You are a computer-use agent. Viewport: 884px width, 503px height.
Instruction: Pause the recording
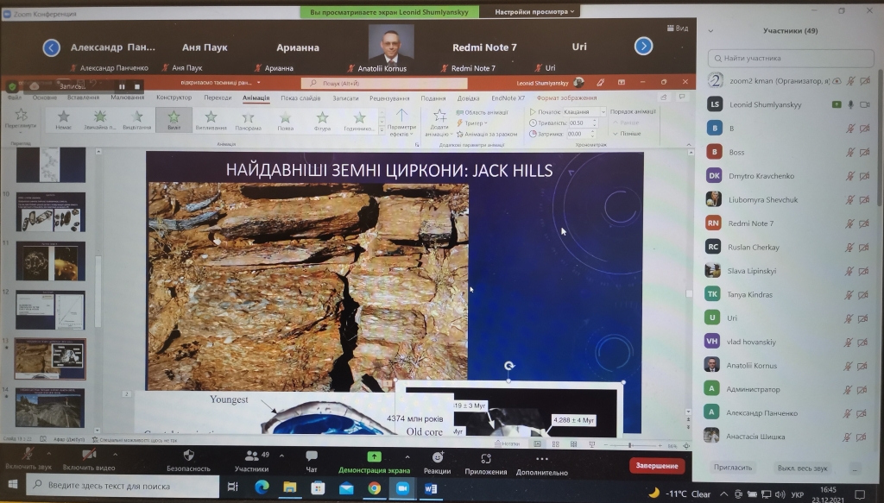point(122,86)
